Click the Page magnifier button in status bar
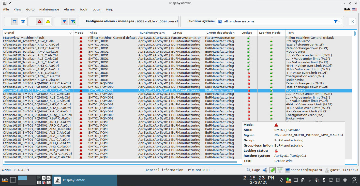The height and width of the screenshot is (186, 360). pos(253,170)
